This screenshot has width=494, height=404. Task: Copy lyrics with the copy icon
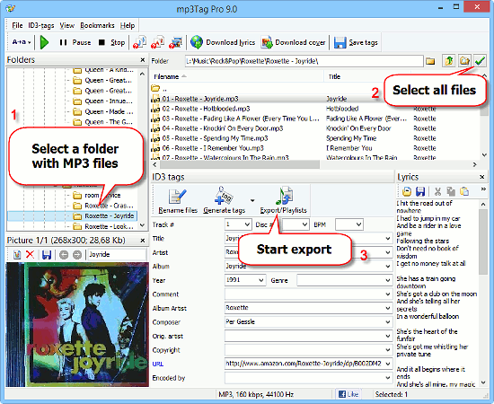451,191
